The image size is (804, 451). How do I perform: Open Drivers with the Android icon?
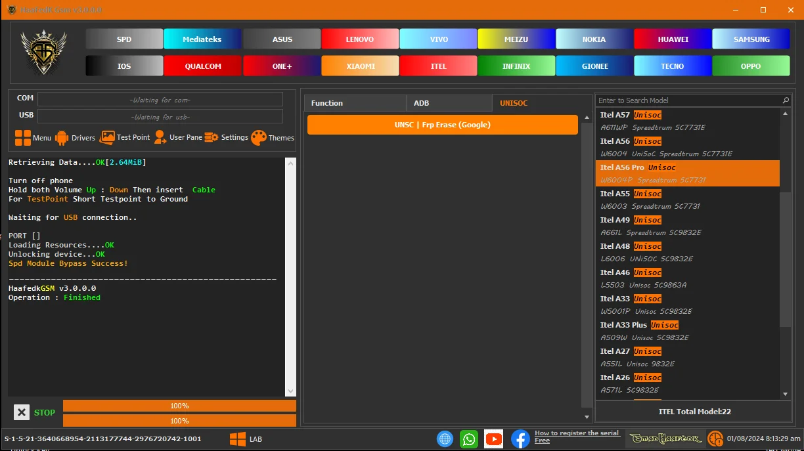coord(62,138)
